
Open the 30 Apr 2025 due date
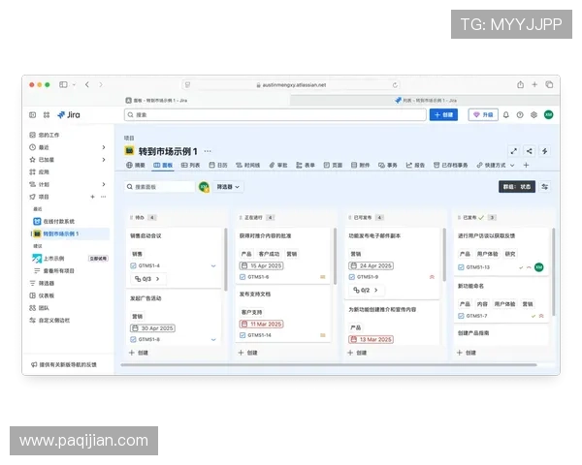[x=152, y=328]
